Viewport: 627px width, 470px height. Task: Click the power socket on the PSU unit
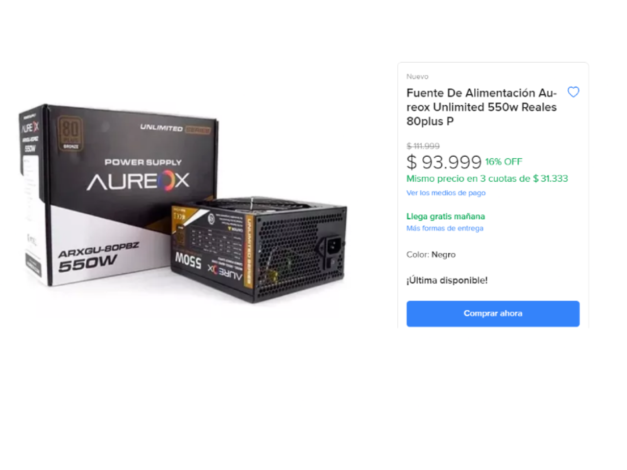coord(333,246)
